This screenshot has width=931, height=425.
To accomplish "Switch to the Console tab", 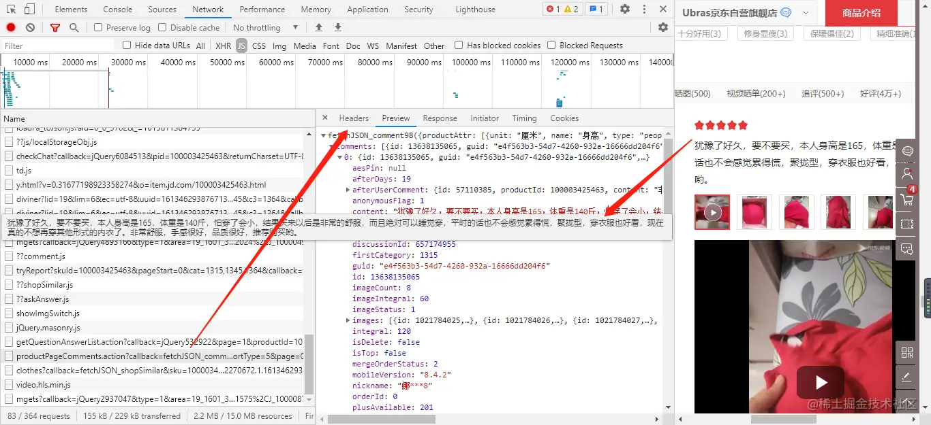I will (118, 9).
